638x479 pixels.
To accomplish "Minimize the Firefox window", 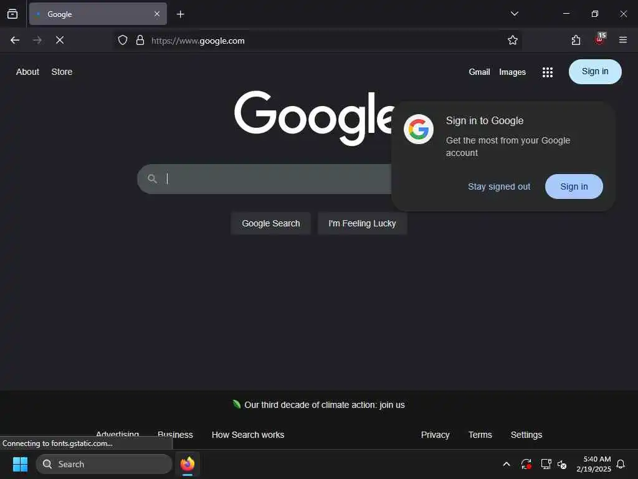I will point(566,14).
